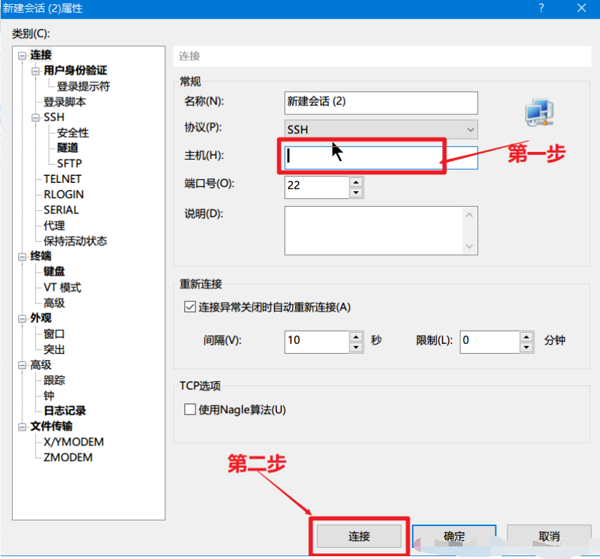This screenshot has height=559, width=600.
Task: Enable the 使用Nagle算法 checkbox
Action: tap(190, 409)
